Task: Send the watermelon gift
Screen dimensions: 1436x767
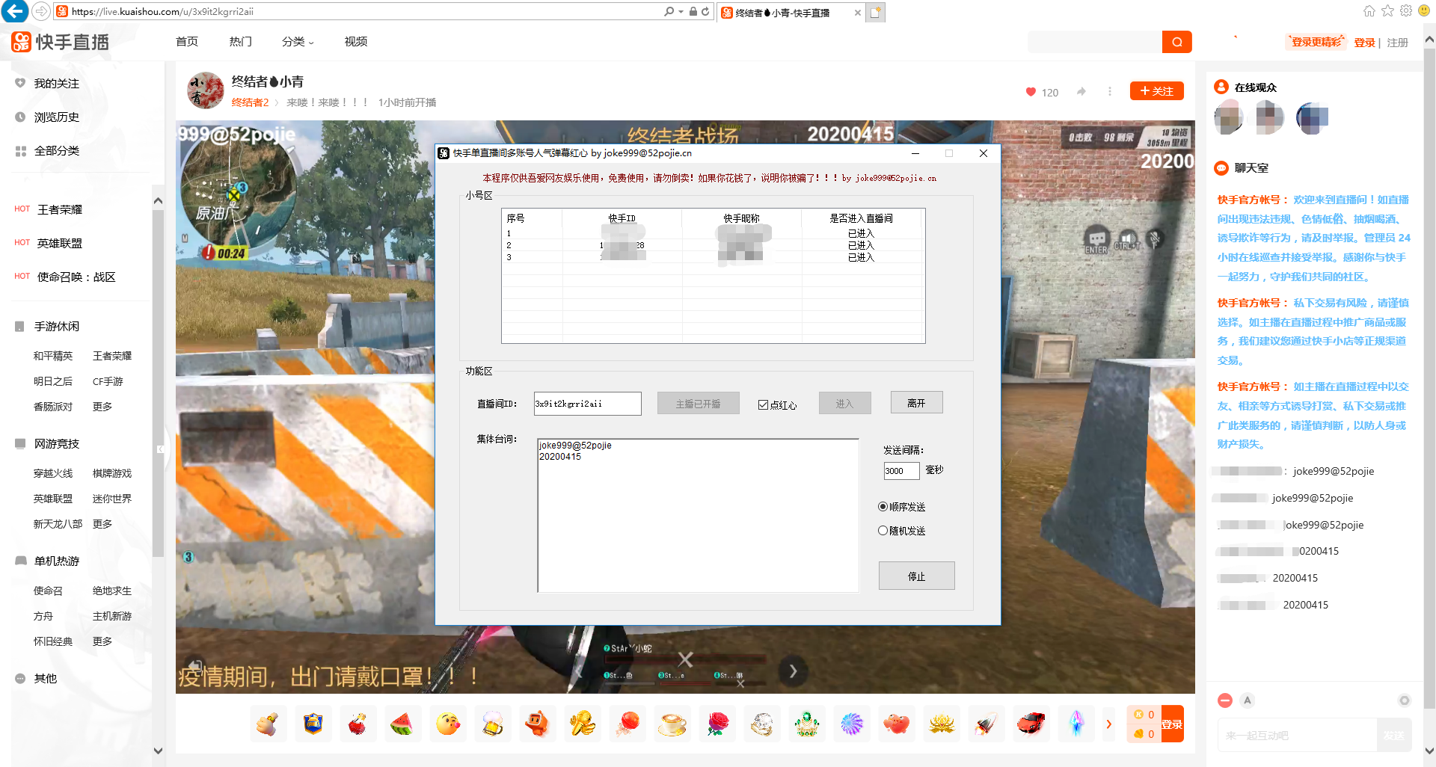Action: [402, 724]
